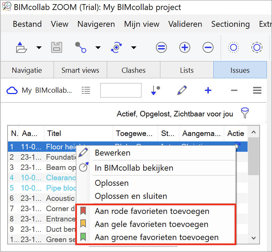Screen dimensions: 272x252
Task: Sort by the Actie column header
Action: [236, 133]
